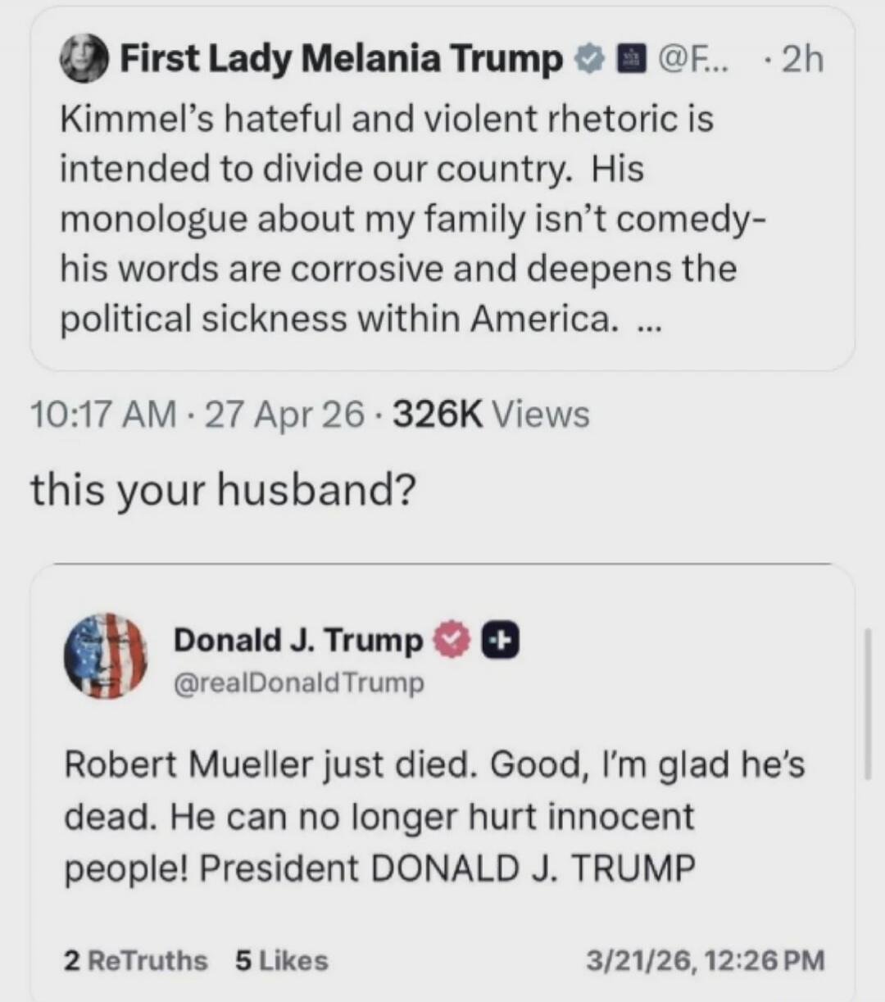Select the @realDonaldTrump handle
The image size is (885, 1002).
point(298,682)
